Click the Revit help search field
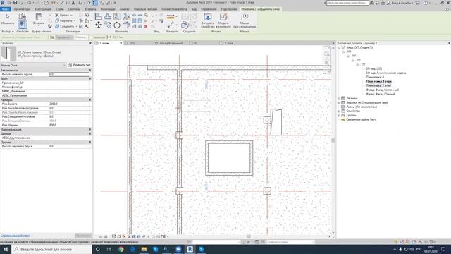The height and width of the screenshot is (254, 451). pos(347,3)
